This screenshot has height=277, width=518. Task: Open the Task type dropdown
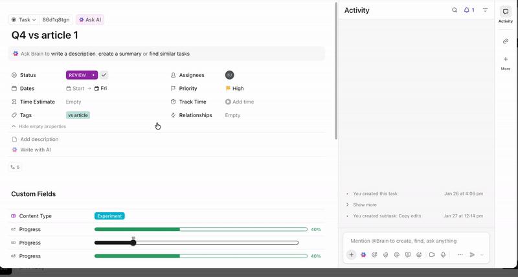pos(23,20)
